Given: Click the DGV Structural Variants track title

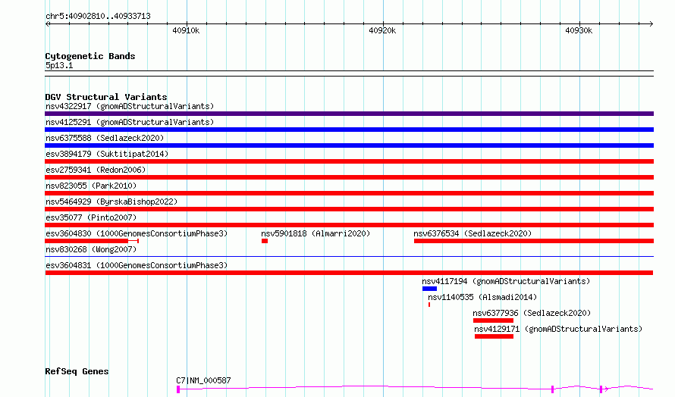Looking at the screenshot, I should (x=106, y=97).
